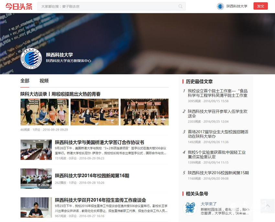Open 陕西科技大学与美国桥港大学签订合作协议书 article
This screenshot has height=222, width=275.
(x=99, y=142)
